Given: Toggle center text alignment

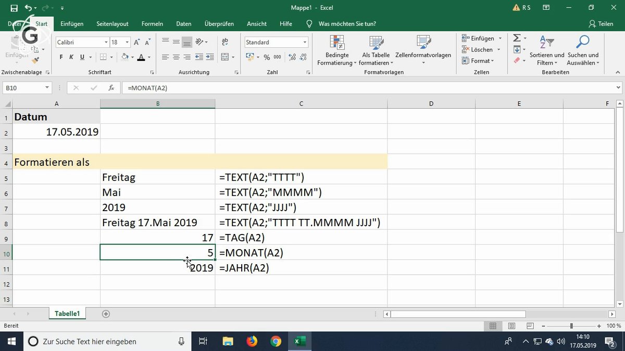Looking at the screenshot, I should [176, 56].
